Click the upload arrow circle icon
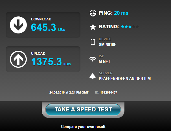The height and width of the screenshot is (131, 171). point(18,59)
